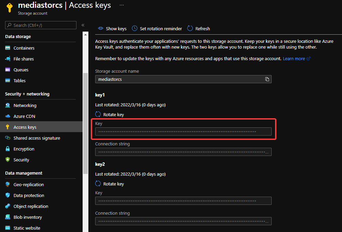This screenshot has height=232, width=342.
Task: Collapse the sidebar with double chevron
Action: click(x=83, y=25)
